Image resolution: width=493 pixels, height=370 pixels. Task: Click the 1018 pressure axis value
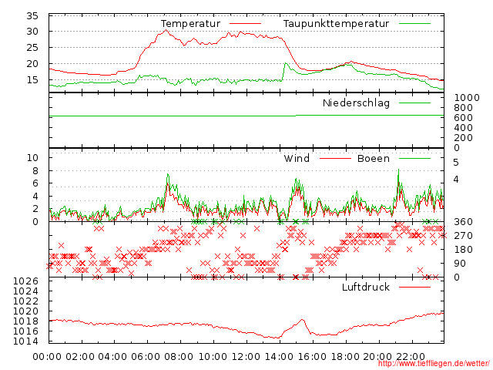point(25,321)
